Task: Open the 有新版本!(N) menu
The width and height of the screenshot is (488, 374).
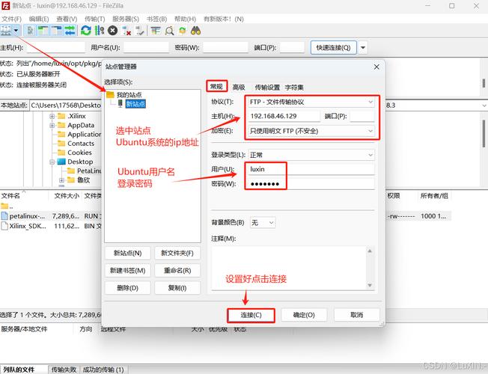Action: click(x=224, y=19)
